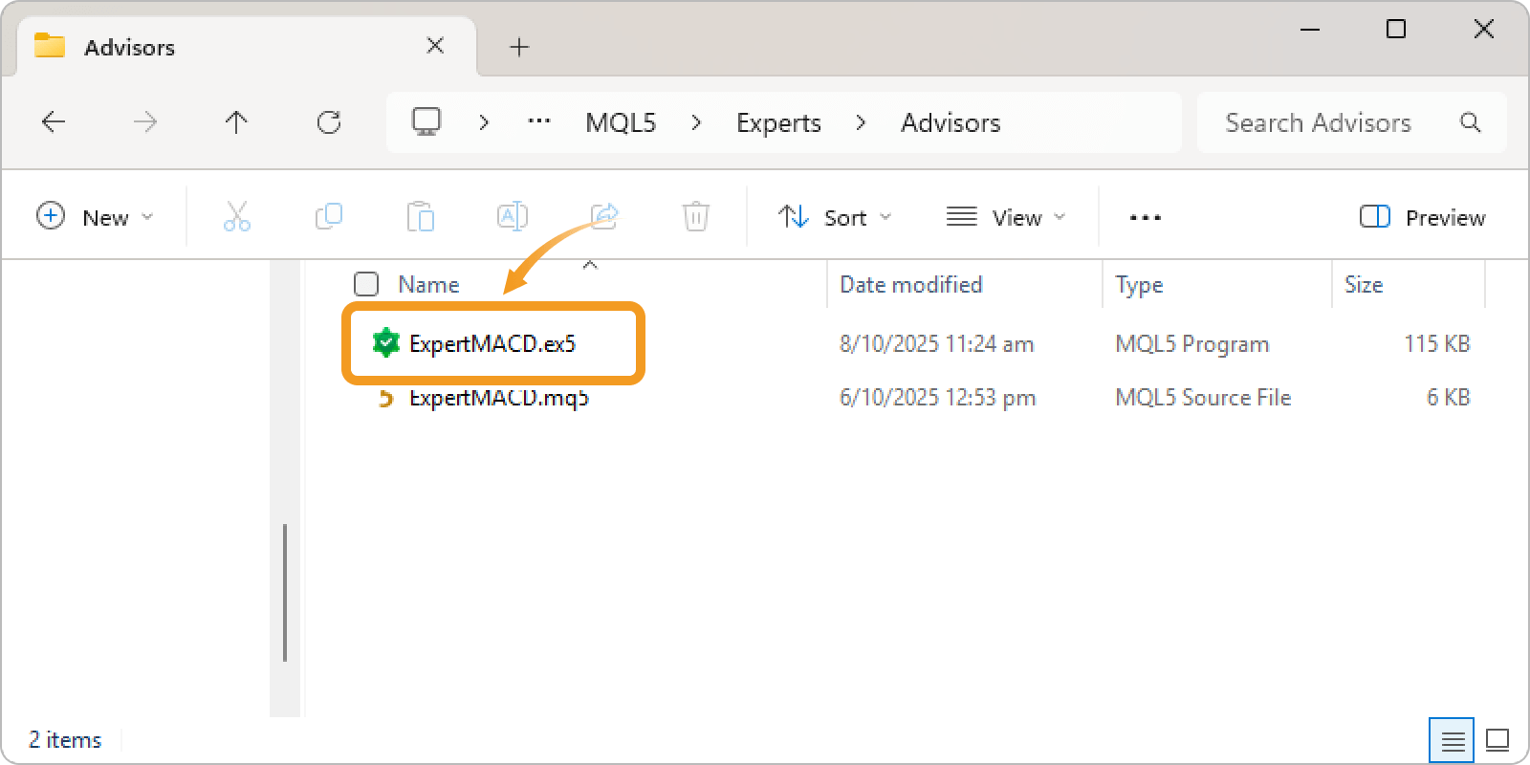Switch to details list view layout
This screenshot has height=765, width=1530.
point(1452,740)
